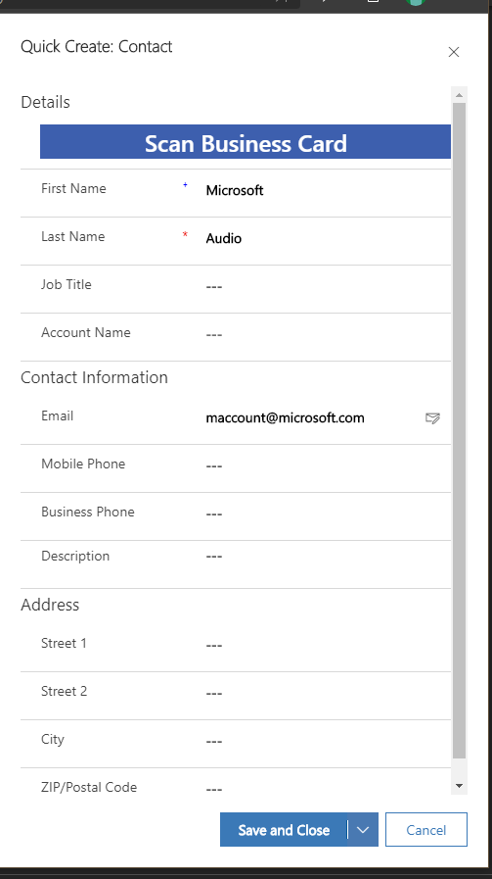492x879 pixels.
Task: Cancel the quick create form
Action: [x=425, y=830]
